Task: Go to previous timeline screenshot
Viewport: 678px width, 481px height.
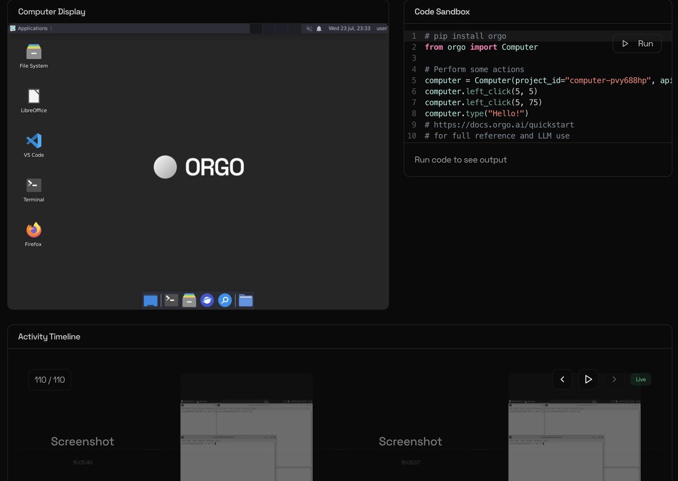Action: (x=562, y=379)
